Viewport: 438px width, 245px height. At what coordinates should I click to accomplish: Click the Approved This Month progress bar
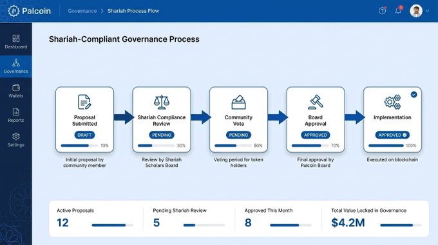click(x=290, y=225)
